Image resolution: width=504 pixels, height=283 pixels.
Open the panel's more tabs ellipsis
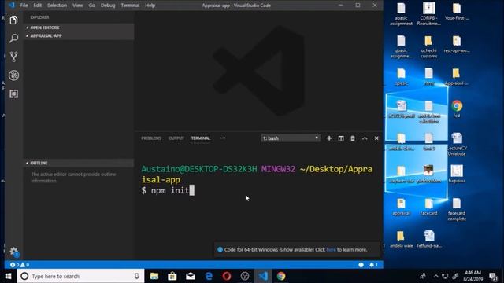[x=223, y=138]
